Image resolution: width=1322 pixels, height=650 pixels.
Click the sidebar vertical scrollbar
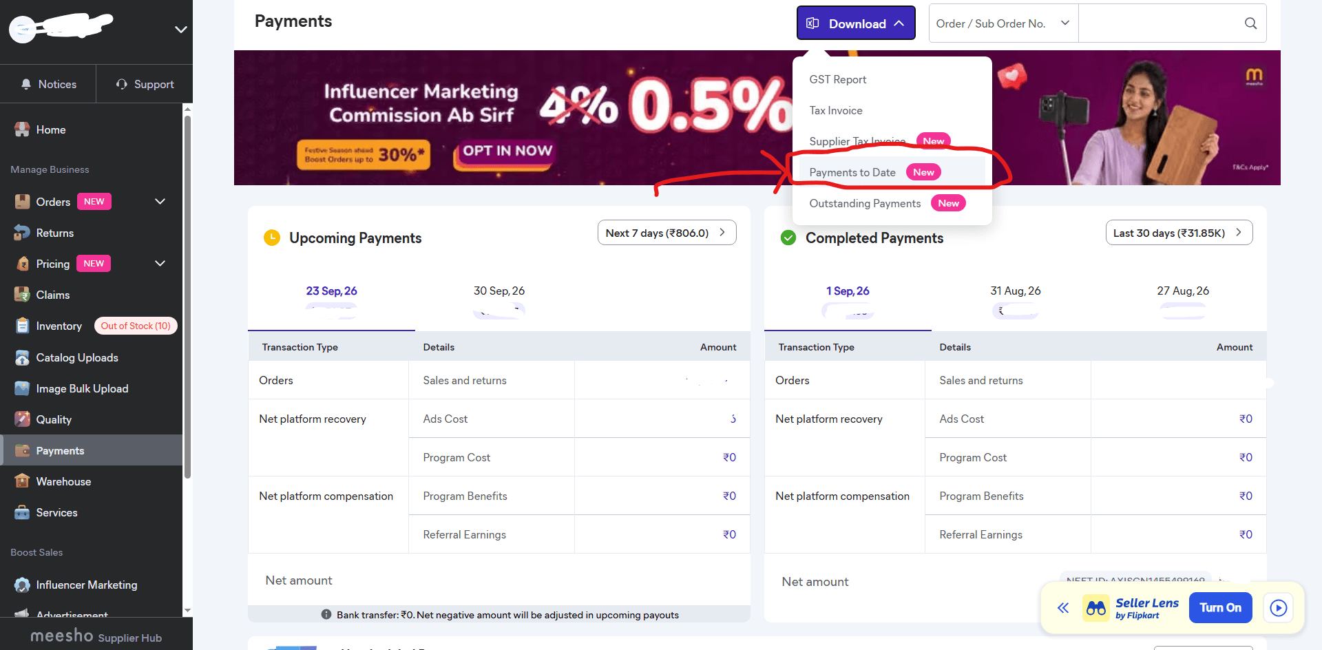[x=187, y=296]
